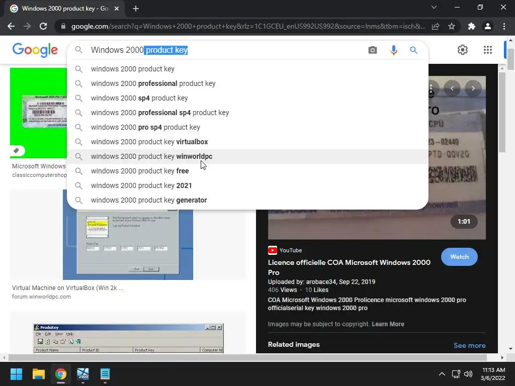515x386 pixels.
Task: View site information lock icon
Action: click(63, 26)
